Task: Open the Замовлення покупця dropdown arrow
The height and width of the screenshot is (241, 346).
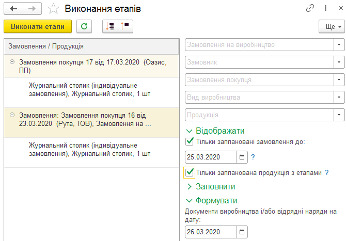Action: click(339, 80)
